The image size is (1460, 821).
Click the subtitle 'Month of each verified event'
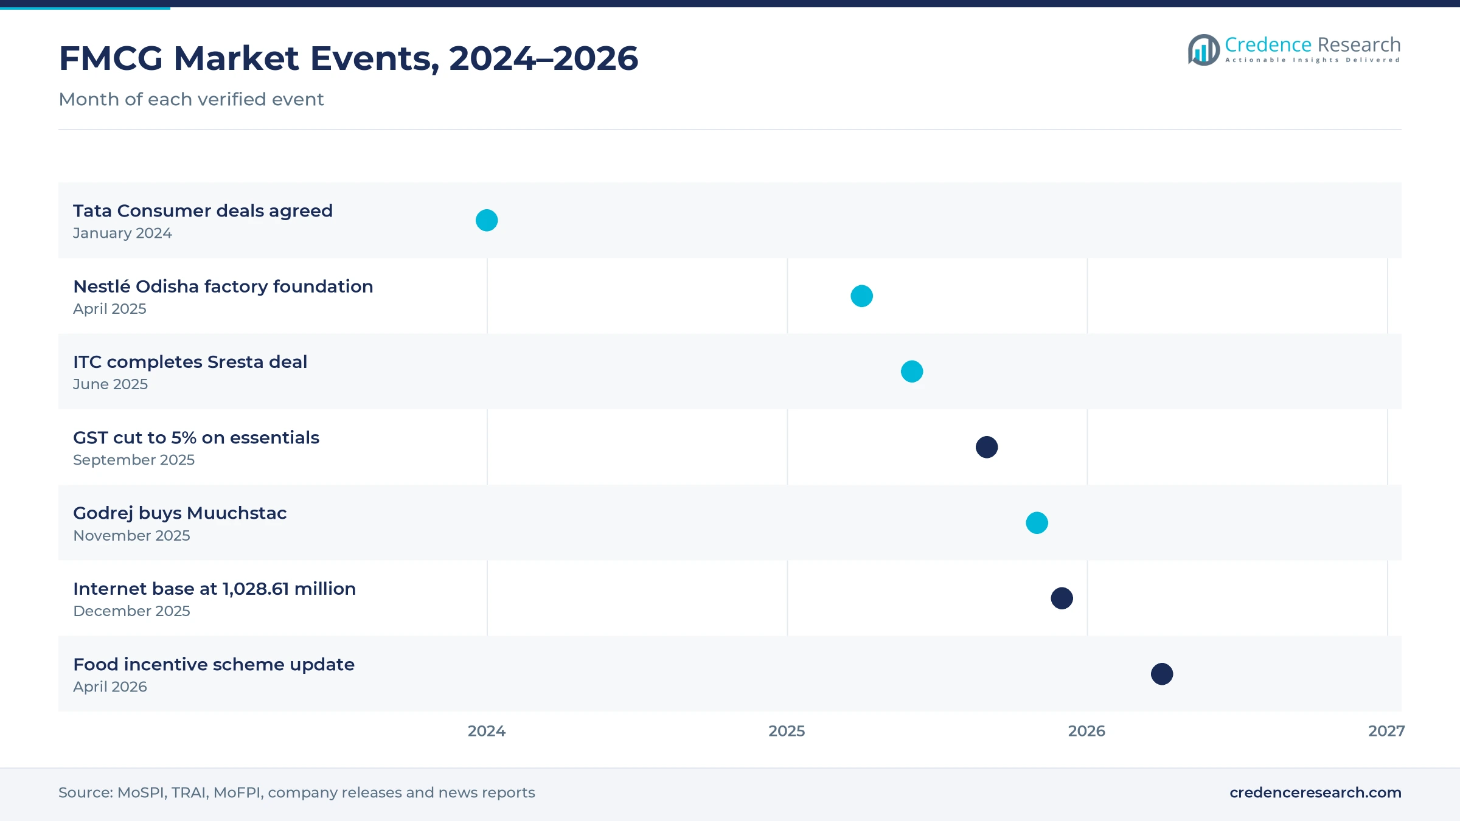tap(191, 99)
